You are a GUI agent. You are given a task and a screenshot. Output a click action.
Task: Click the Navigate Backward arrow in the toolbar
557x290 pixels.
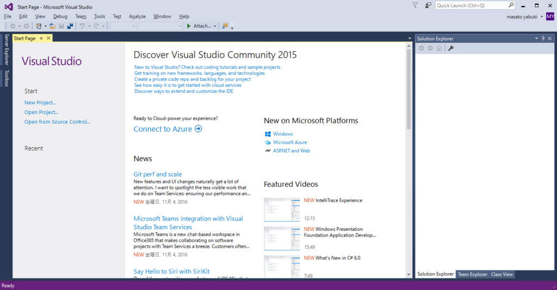click(x=13, y=26)
